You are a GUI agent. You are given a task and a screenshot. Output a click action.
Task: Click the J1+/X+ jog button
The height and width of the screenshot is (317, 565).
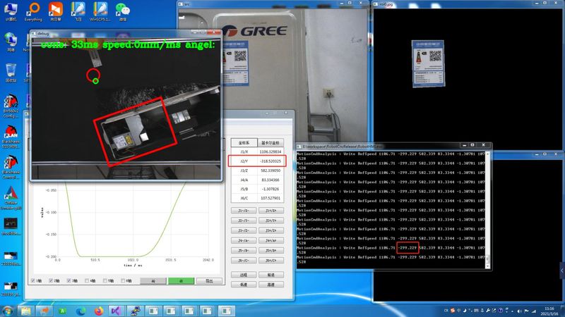click(271, 211)
